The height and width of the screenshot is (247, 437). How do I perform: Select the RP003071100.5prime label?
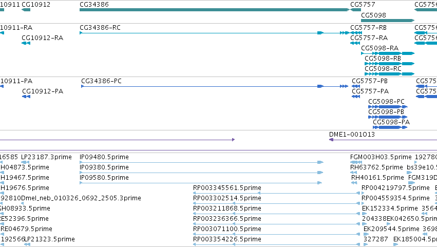click(227, 230)
